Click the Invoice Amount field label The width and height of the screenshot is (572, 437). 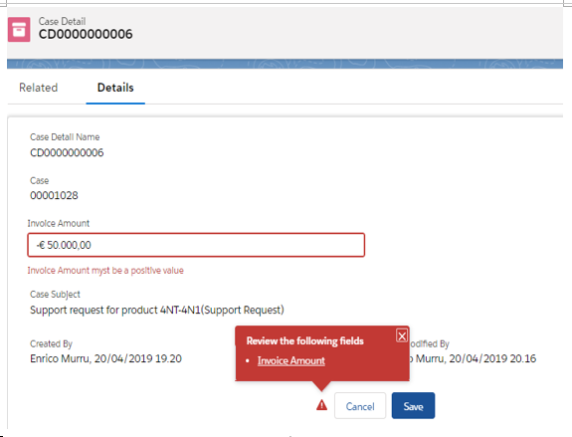(x=59, y=223)
